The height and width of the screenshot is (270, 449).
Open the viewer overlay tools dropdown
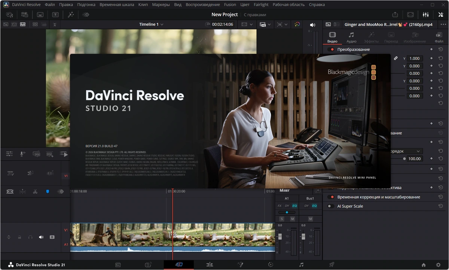coord(282,24)
